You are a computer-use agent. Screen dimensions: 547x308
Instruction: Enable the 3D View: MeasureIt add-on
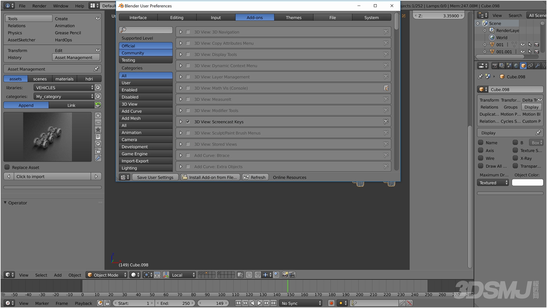click(x=188, y=99)
